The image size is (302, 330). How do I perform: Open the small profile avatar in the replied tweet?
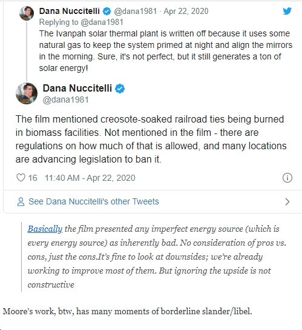pos(27,13)
